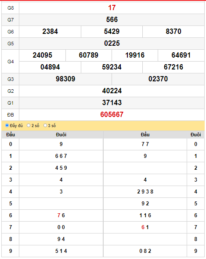
Task: Click the G6 number 8370
Action: (173, 32)
